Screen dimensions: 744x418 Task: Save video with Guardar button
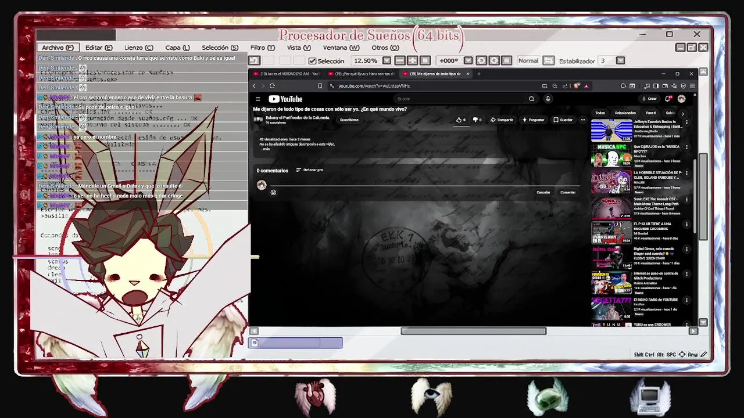pos(563,120)
